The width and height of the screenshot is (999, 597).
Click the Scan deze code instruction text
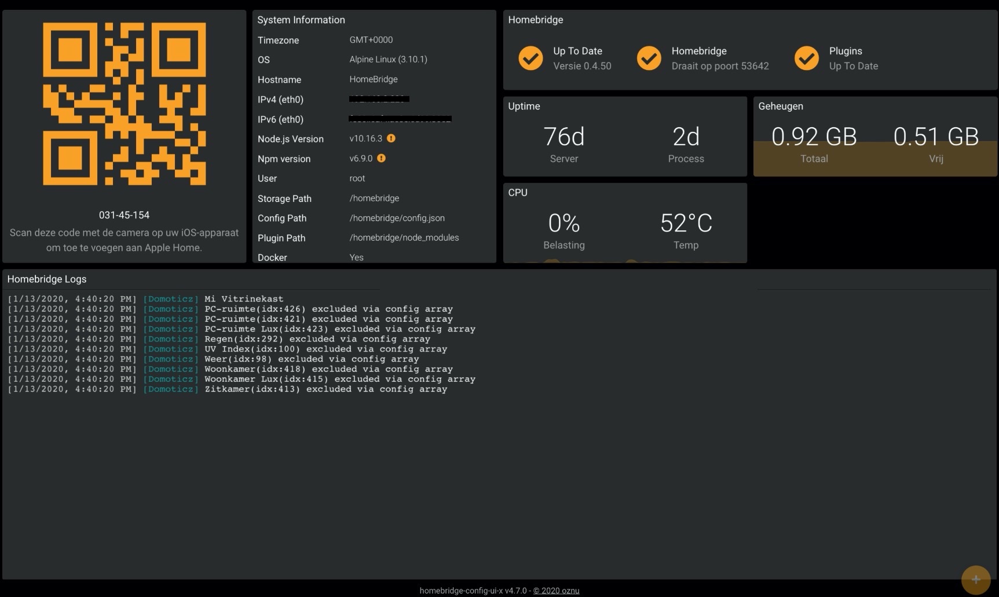(x=124, y=240)
